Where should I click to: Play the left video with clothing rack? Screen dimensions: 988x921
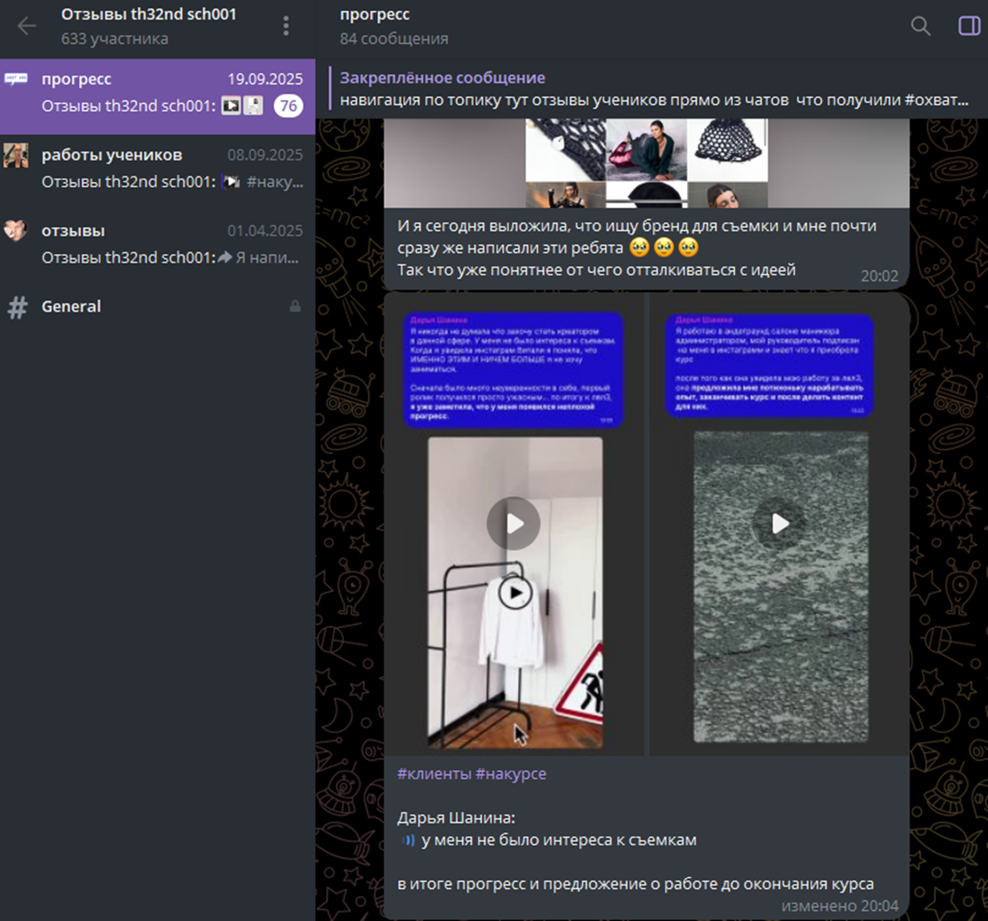(x=513, y=523)
